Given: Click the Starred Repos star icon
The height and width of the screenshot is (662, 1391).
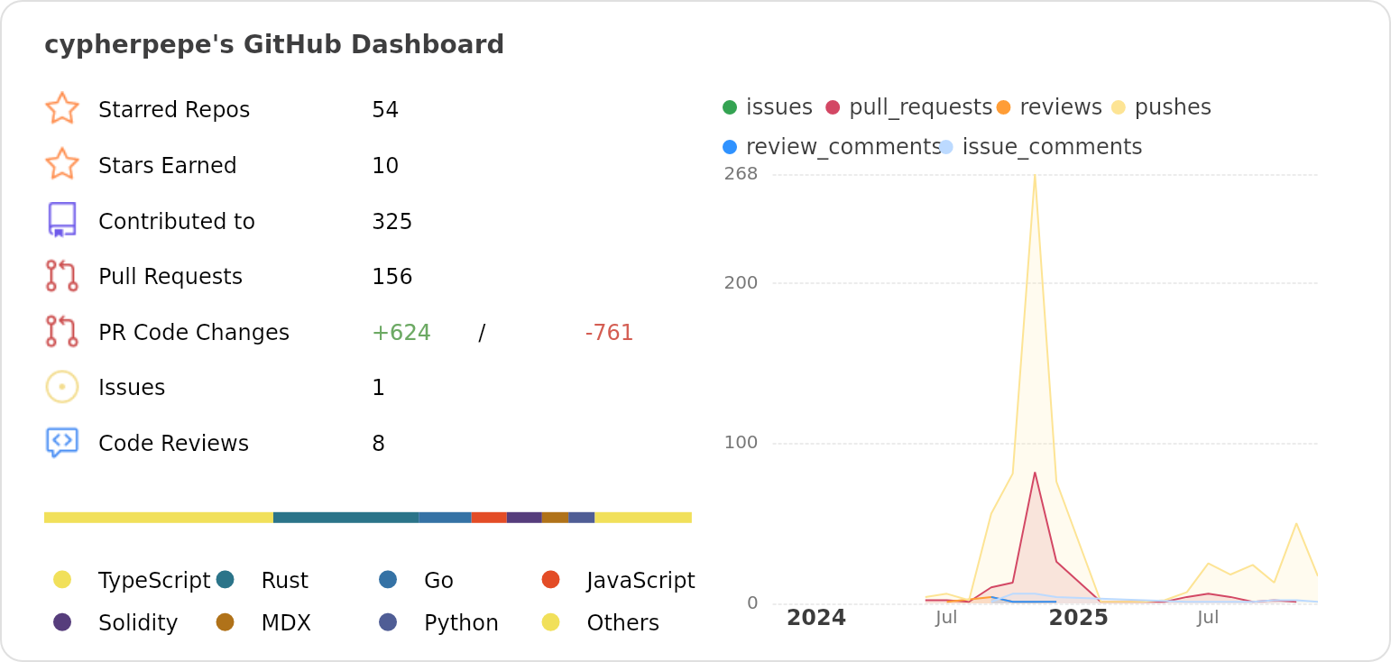Looking at the screenshot, I should pyautogui.click(x=61, y=108).
